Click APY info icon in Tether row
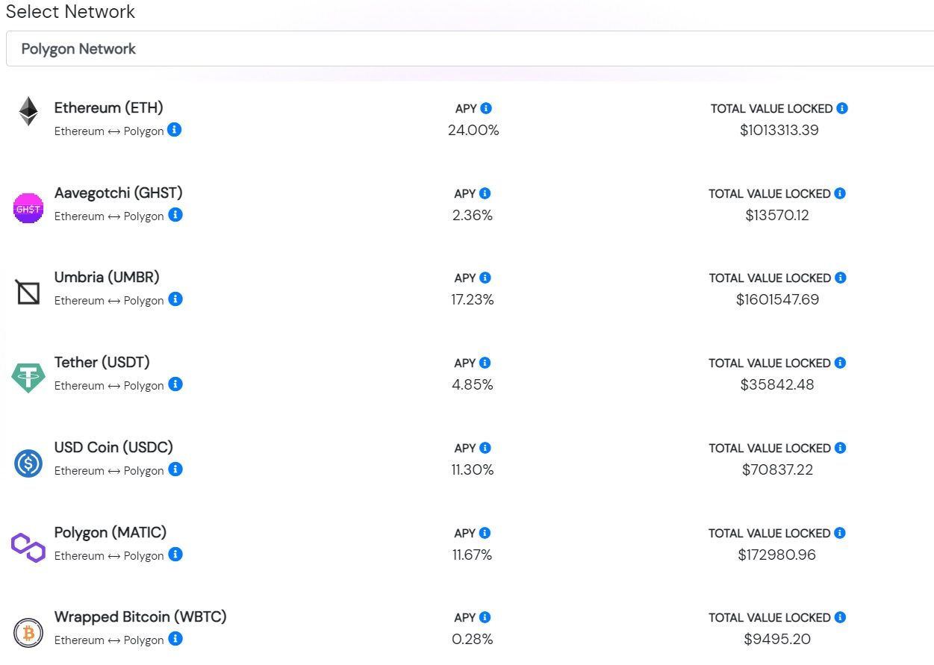The image size is (934, 665). pos(485,363)
